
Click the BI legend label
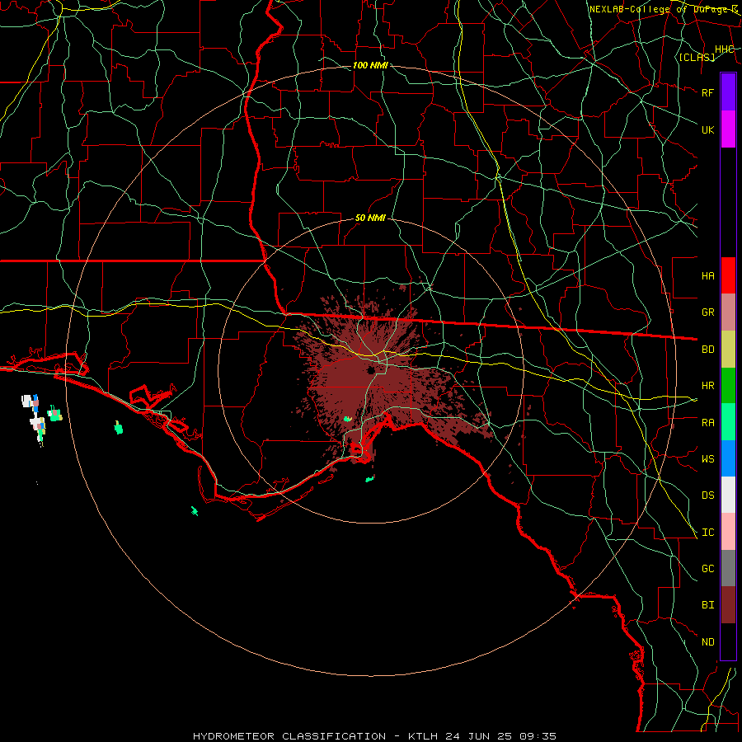click(x=707, y=605)
